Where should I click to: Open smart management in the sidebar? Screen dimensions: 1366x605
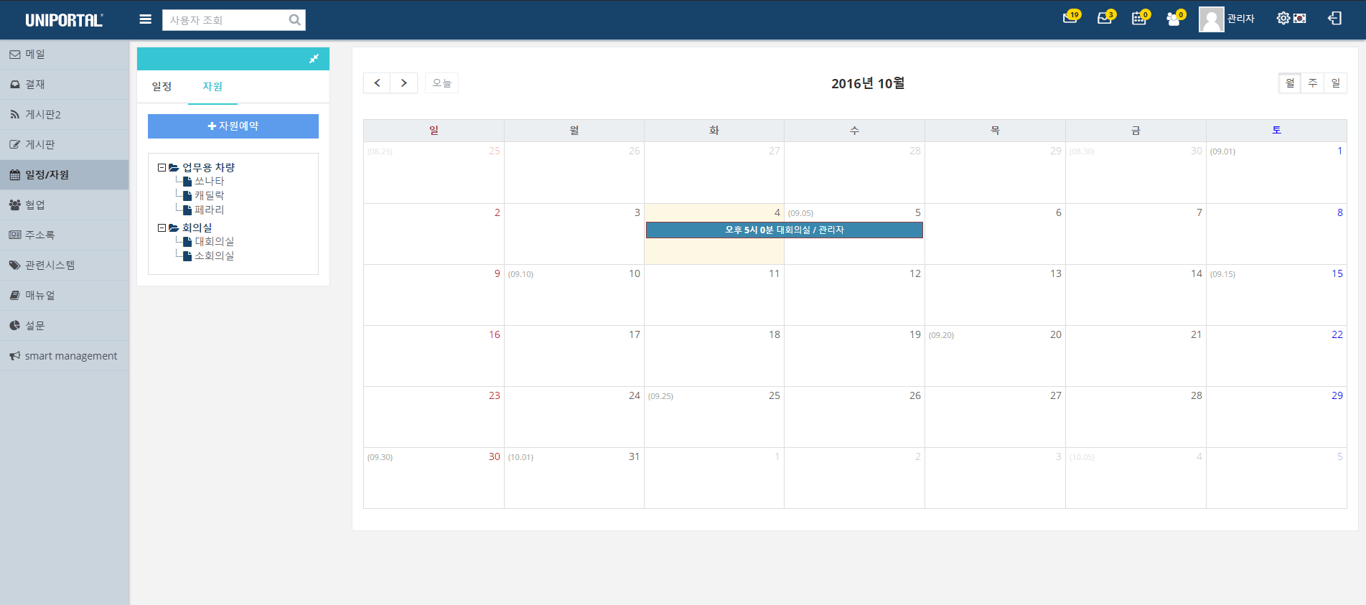point(65,356)
